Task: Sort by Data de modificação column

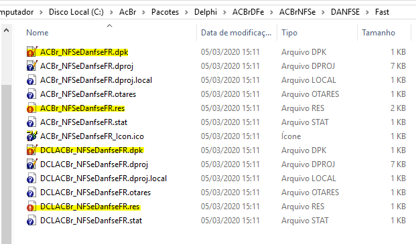Action: [236, 33]
